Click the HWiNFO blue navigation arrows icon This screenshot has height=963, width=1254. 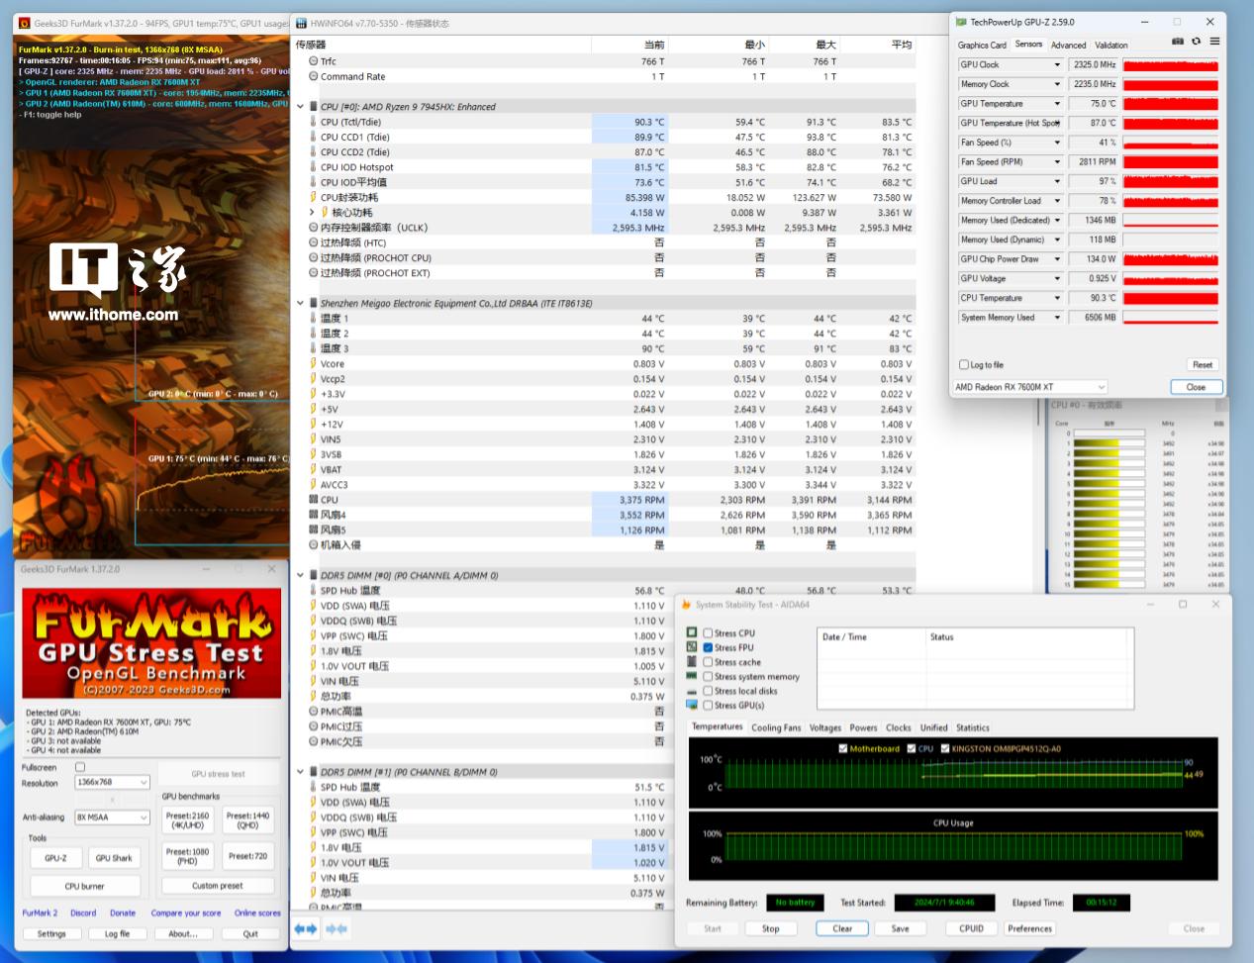(x=306, y=928)
